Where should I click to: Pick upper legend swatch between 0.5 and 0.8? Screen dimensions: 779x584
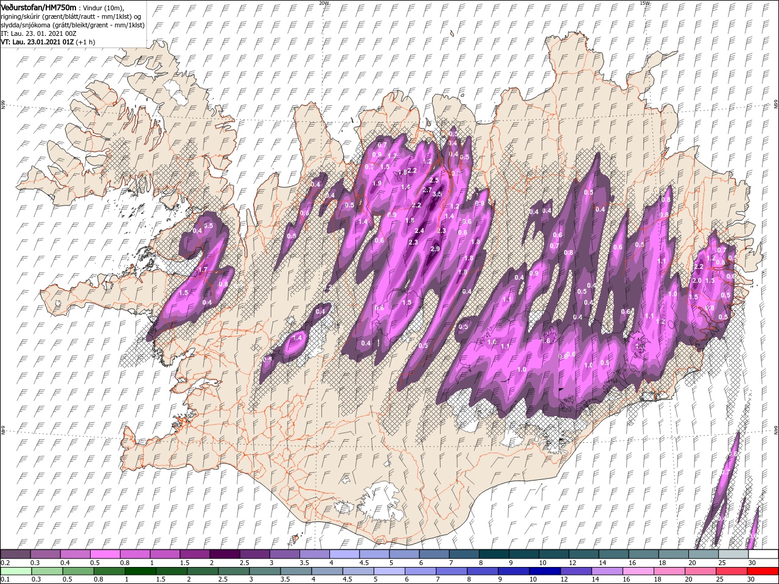[x=105, y=554]
